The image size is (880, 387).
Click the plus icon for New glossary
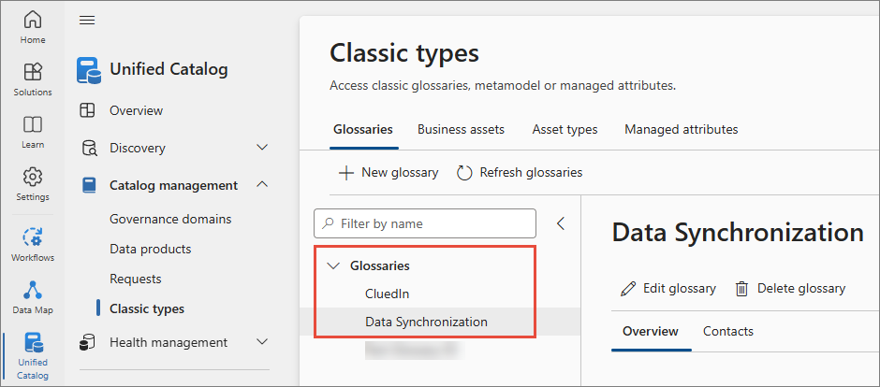click(x=346, y=173)
